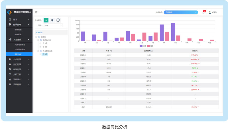Click the 部门能效 people icon
Screen dimensions: 228x129
coord(10,64)
